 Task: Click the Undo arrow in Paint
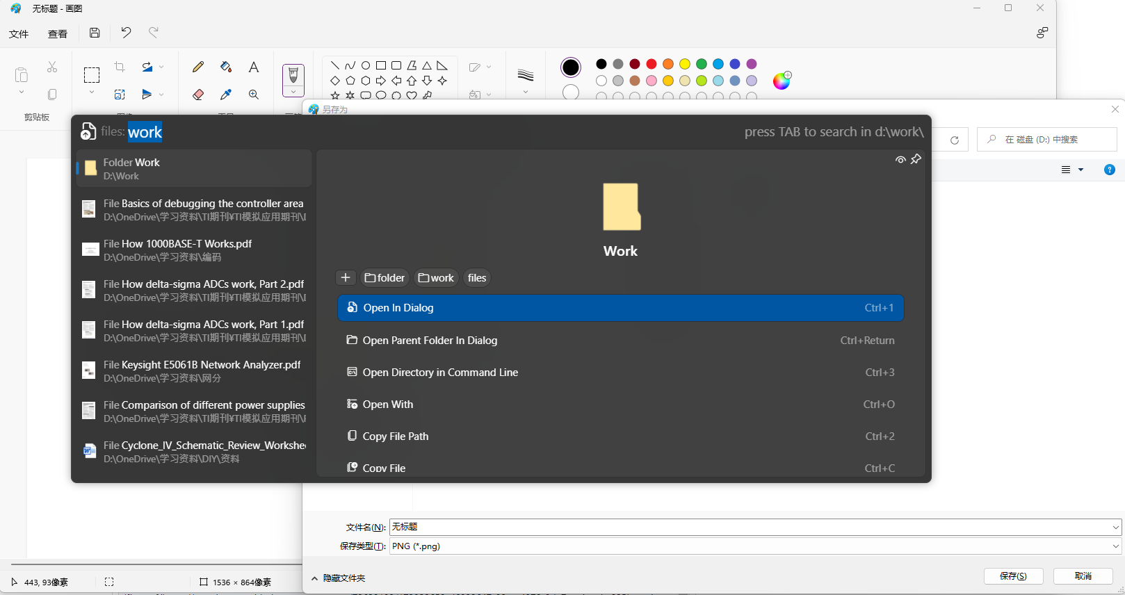[x=126, y=33]
